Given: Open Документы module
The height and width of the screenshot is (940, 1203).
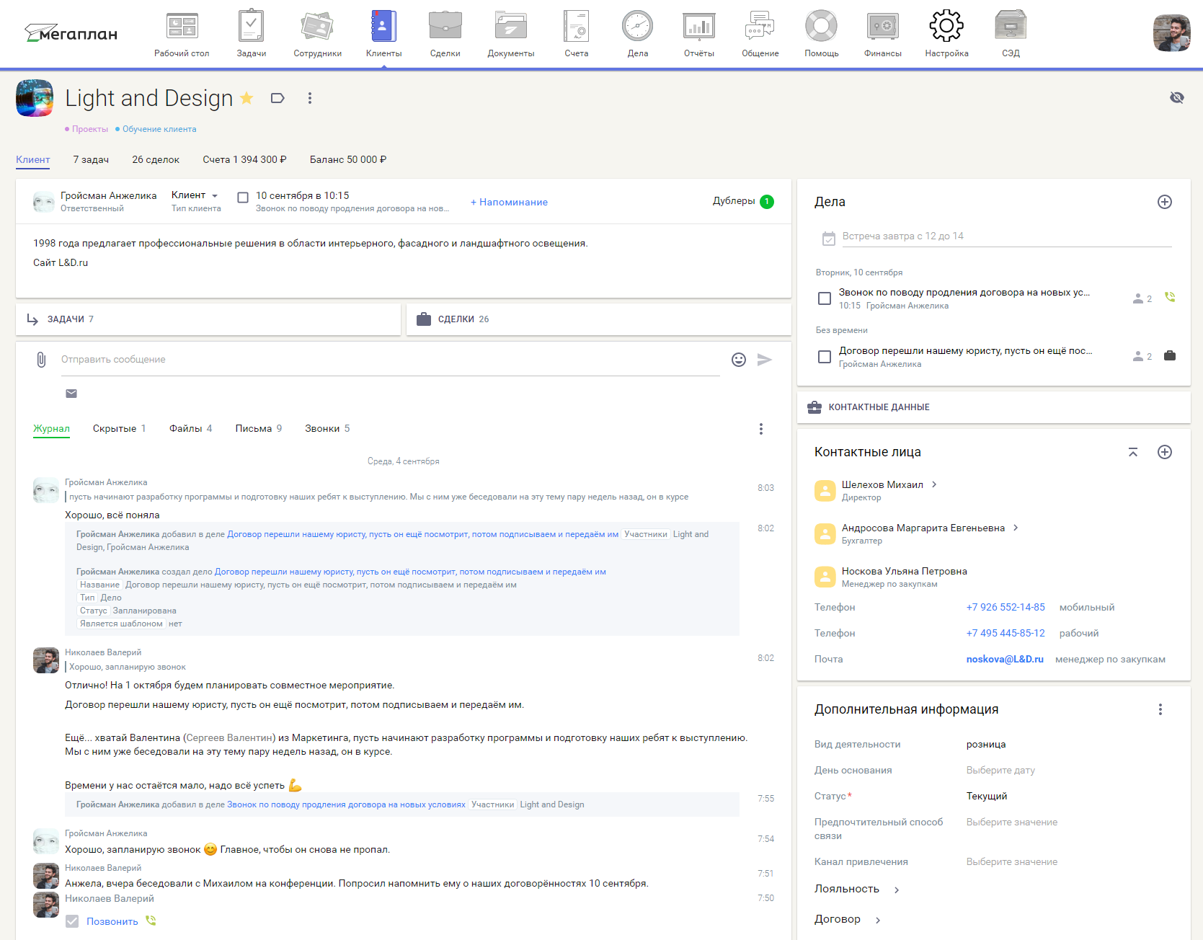Looking at the screenshot, I should (510, 34).
